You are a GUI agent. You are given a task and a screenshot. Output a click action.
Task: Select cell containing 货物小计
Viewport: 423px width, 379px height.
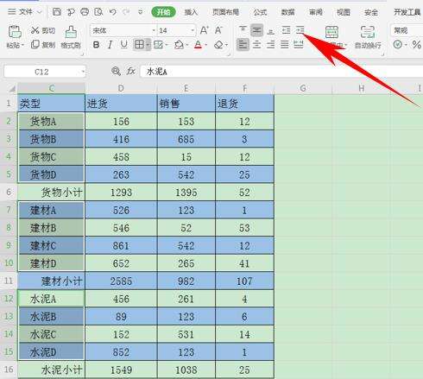coord(51,192)
